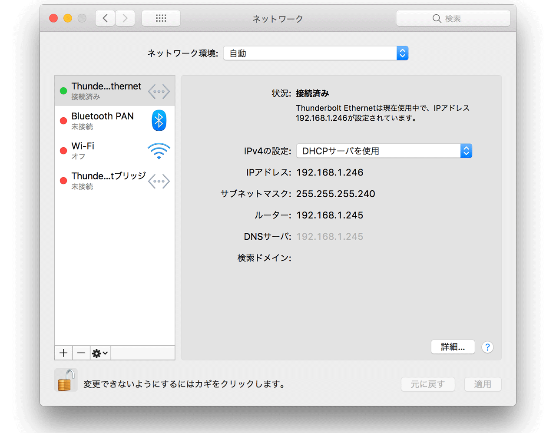Select the Wi-Fi オフ service row

click(115, 151)
